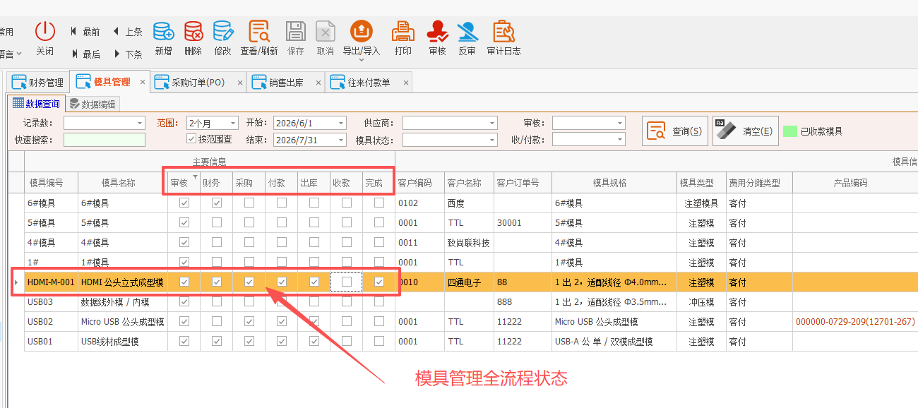Click product code 000000-0729-209(12701-267)
This screenshot has height=408, width=918.
coord(855,322)
